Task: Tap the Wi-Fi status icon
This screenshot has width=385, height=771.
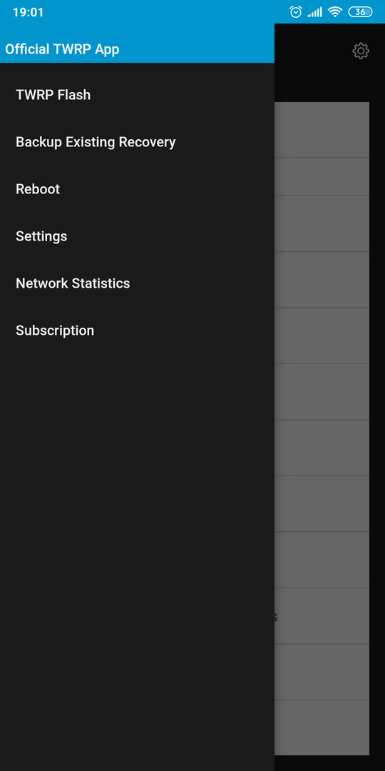Action: [x=335, y=12]
